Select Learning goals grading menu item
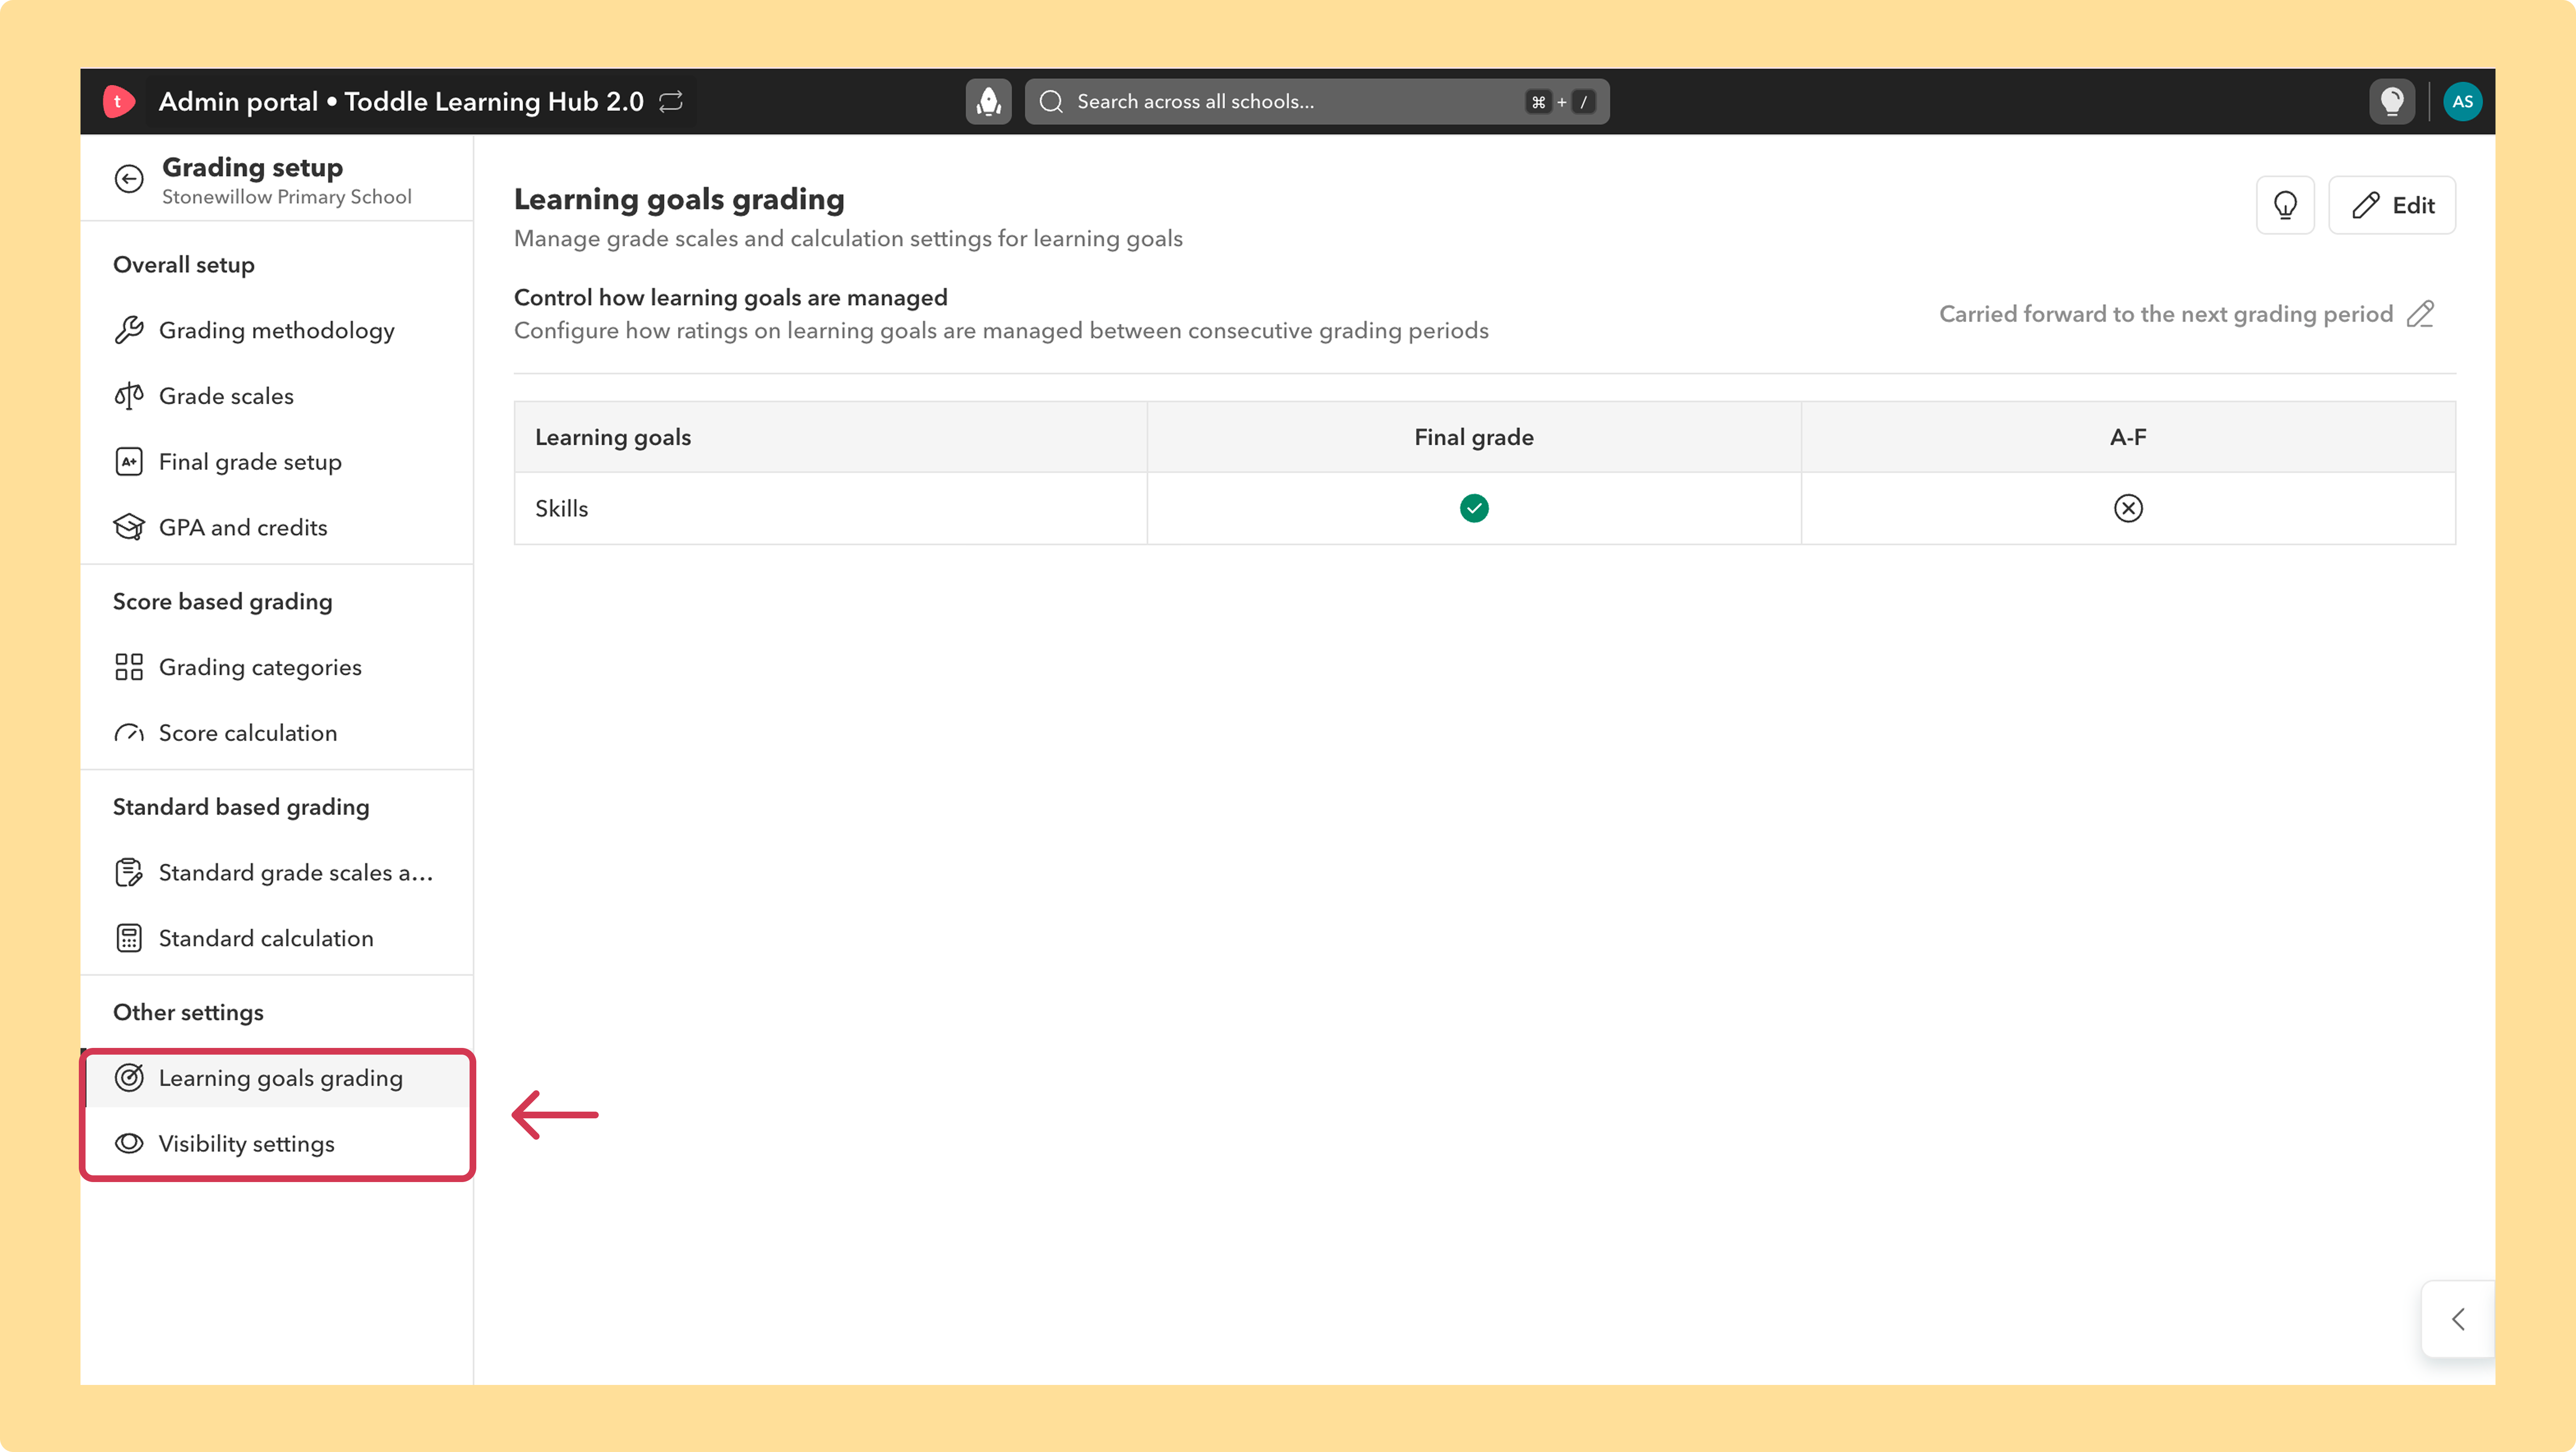This screenshot has width=2576, height=1452. tap(277, 1078)
